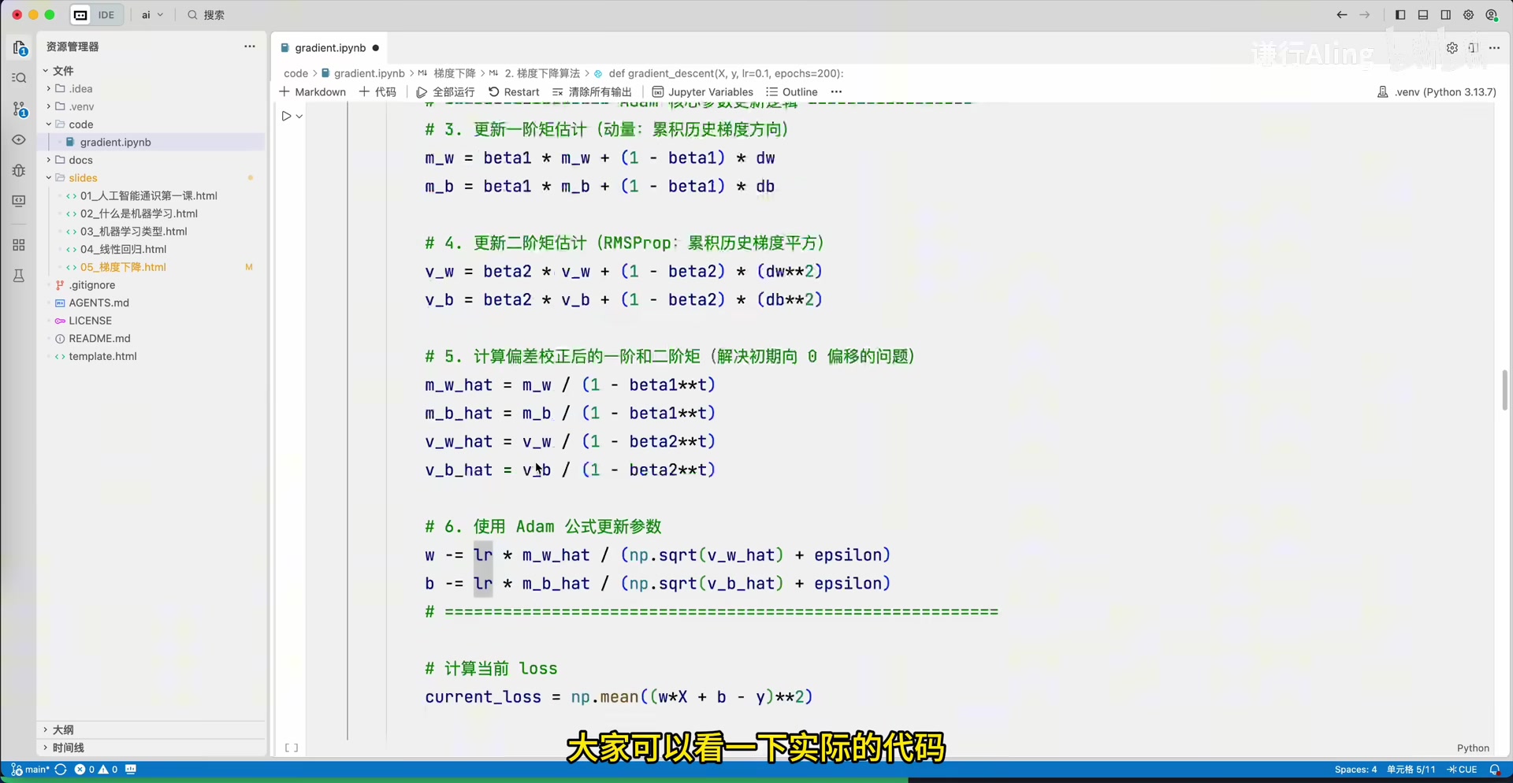Open the Run and Debug bug icon
Image resolution: width=1513 pixels, height=783 pixels.
click(20, 170)
